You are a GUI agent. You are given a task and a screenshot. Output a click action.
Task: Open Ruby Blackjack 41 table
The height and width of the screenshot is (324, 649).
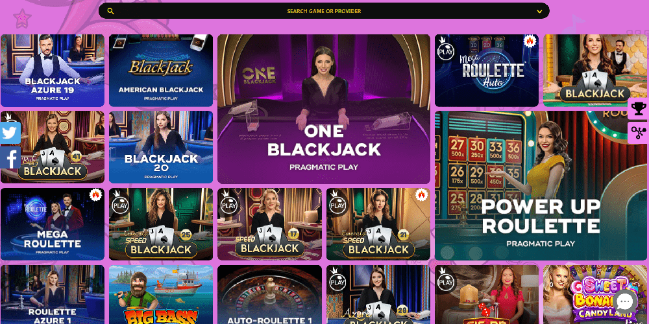(x=53, y=147)
